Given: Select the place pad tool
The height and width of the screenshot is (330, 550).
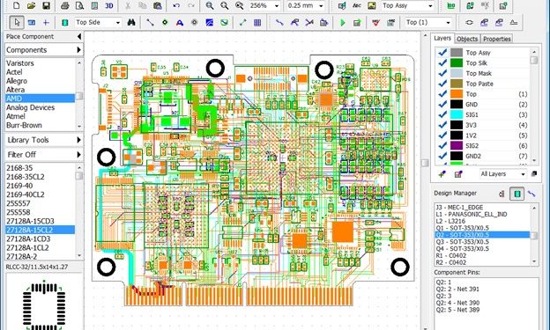Looking at the screenshot, I should (165, 22).
